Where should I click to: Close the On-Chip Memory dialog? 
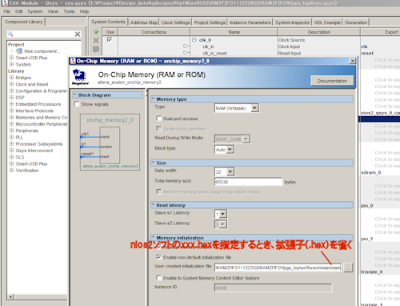coord(353,61)
